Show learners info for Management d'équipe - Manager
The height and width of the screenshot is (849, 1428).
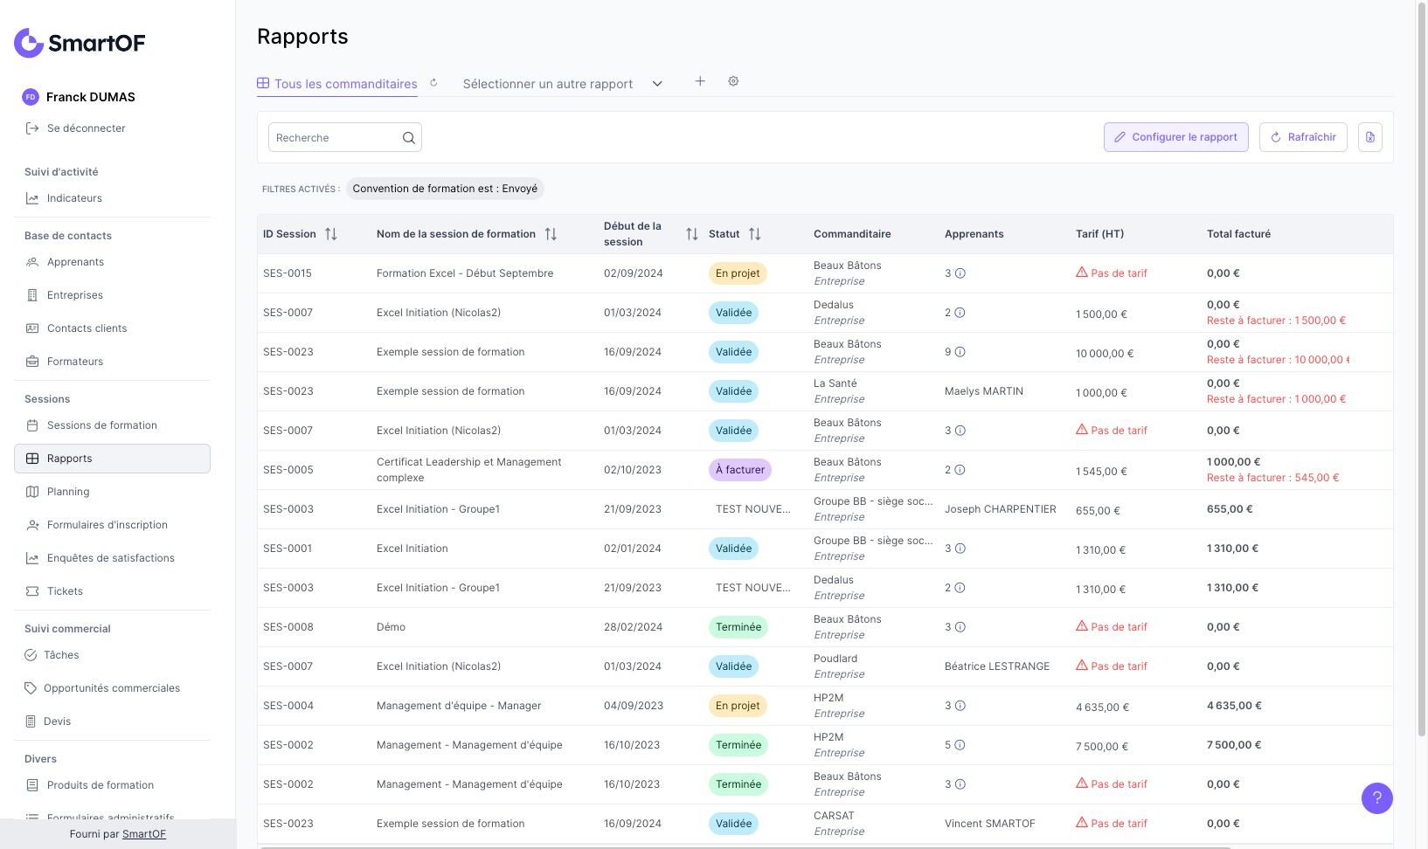pyautogui.click(x=960, y=706)
